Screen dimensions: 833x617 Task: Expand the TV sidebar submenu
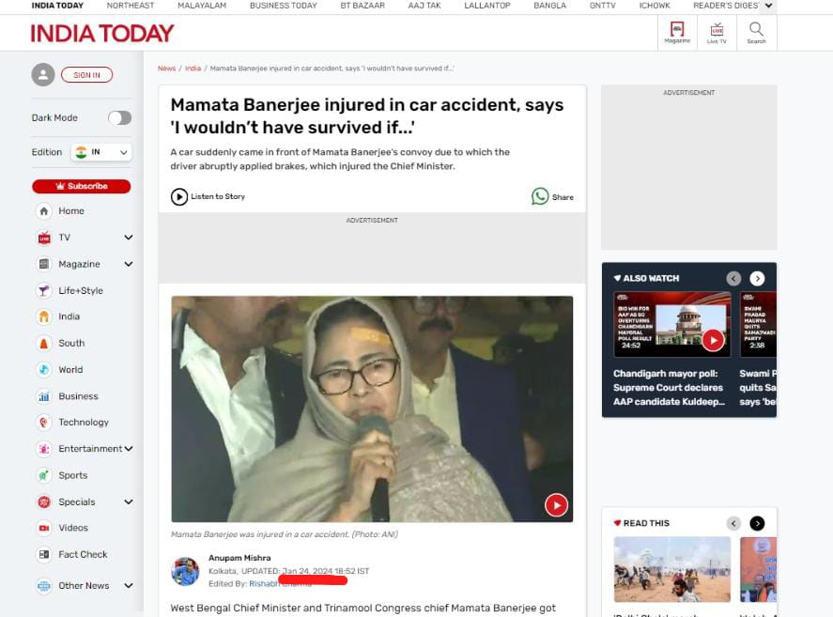(x=129, y=238)
